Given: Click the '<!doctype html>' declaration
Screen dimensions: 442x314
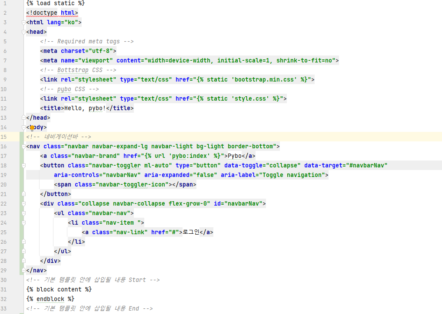Looking at the screenshot, I should point(52,13).
